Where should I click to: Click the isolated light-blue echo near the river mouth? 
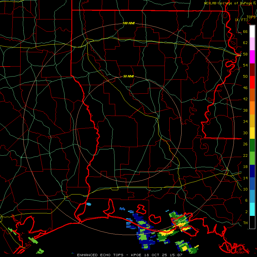pos(89,204)
